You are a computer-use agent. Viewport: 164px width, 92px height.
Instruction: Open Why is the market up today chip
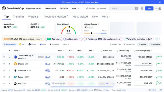click(138, 39)
